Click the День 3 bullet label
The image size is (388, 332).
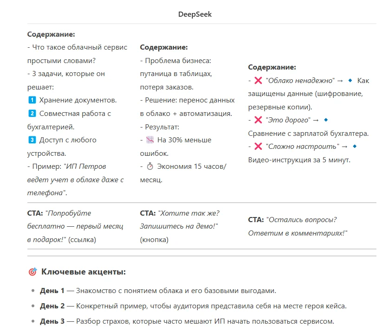(x=52, y=321)
